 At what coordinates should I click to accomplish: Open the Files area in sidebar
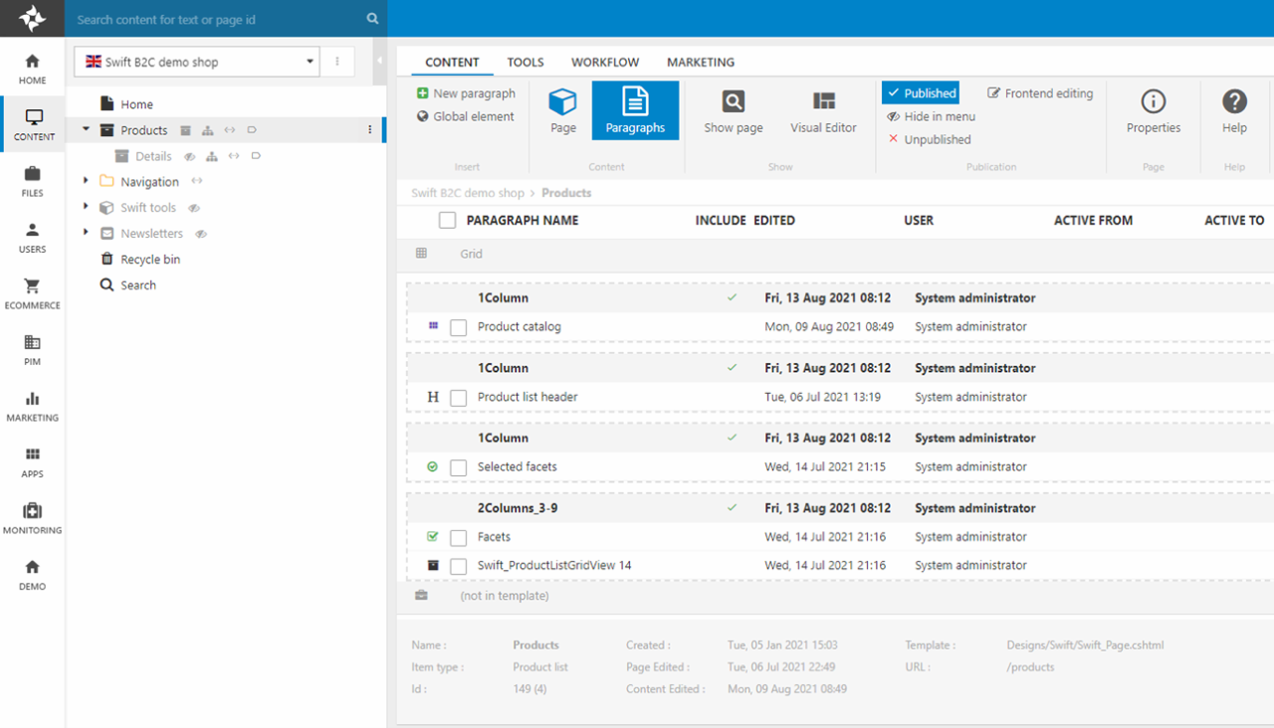pyautogui.click(x=32, y=181)
